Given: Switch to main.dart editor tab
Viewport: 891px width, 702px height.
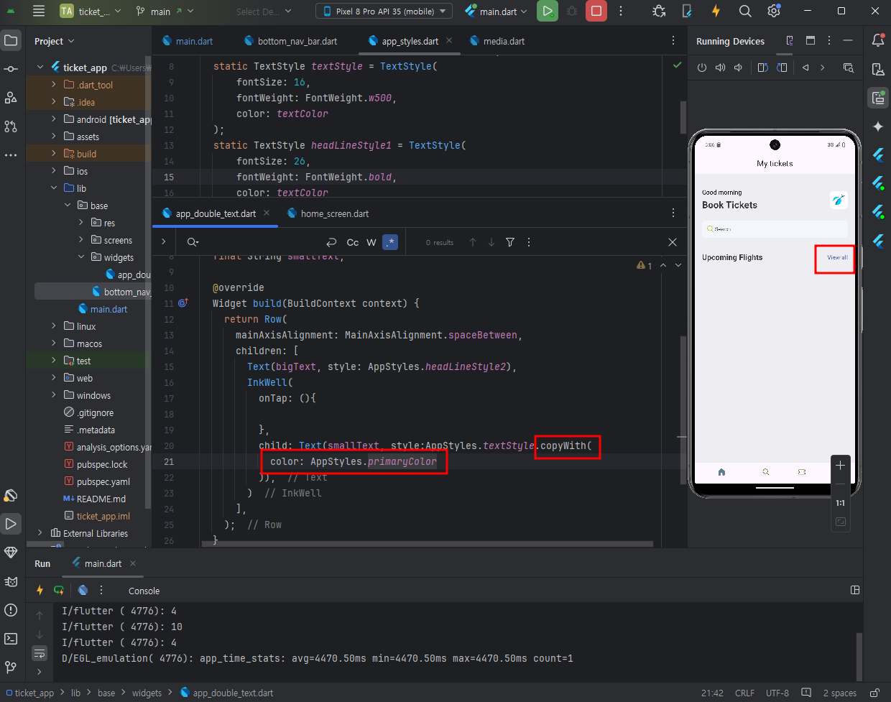Looking at the screenshot, I should (x=188, y=41).
